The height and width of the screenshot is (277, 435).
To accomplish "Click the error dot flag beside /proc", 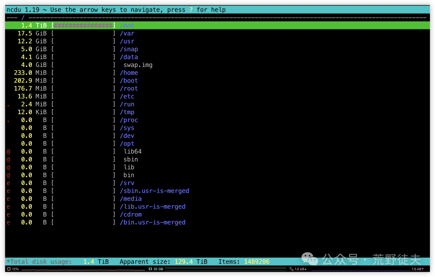I will pos(8,121).
